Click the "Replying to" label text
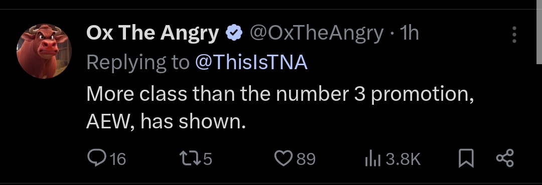The width and height of the screenshot is (542, 185). tap(138, 63)
